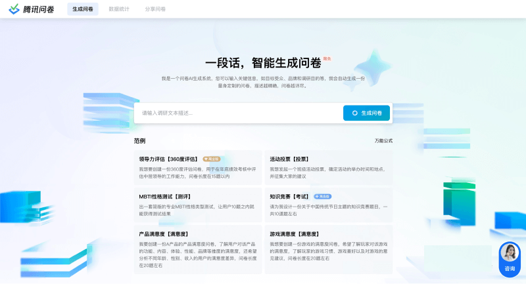Screen dimensions: 526x284
Task: Choose the 产品满意度【满意度】 example card
Action: (197, 249)
